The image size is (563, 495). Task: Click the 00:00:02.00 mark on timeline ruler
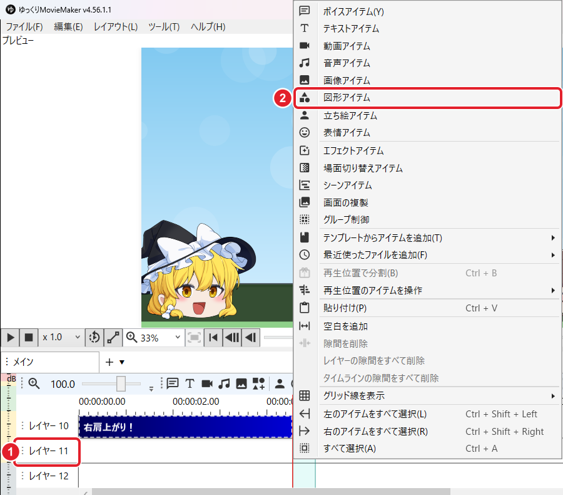(x=196, y=402)
